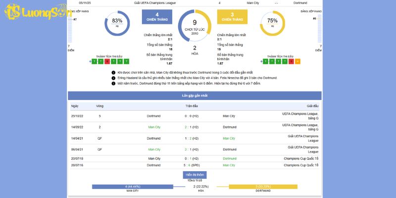
Task: Click Dortmund's 75% donut chart
Action: click(x=272, y=22)
